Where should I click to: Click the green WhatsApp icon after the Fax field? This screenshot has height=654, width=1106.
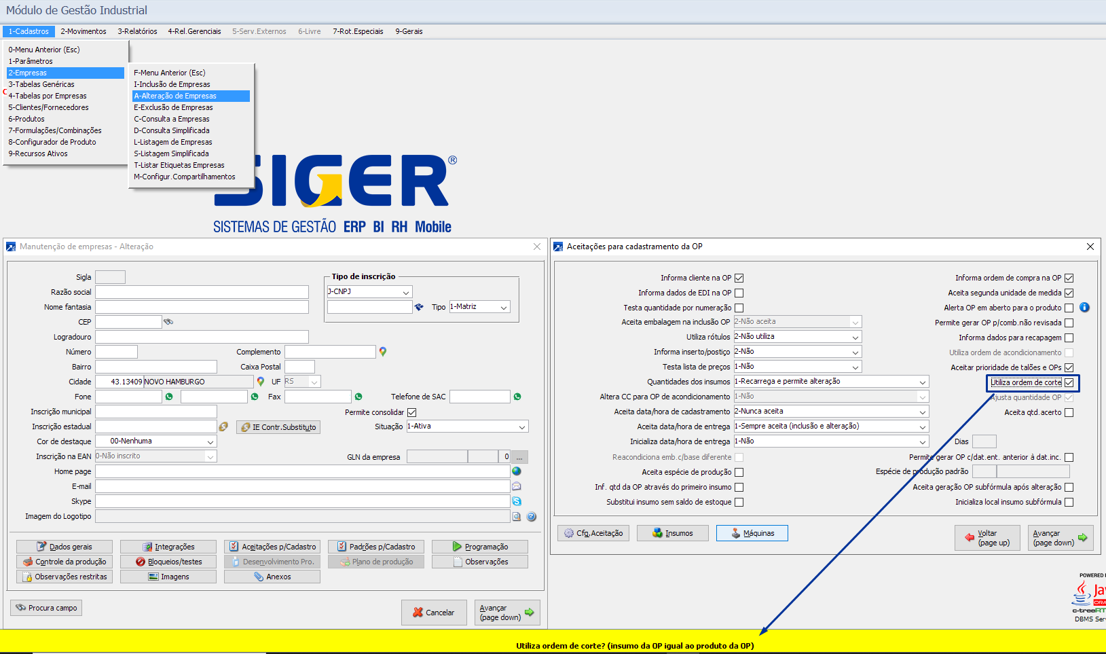tap(358, 397)
